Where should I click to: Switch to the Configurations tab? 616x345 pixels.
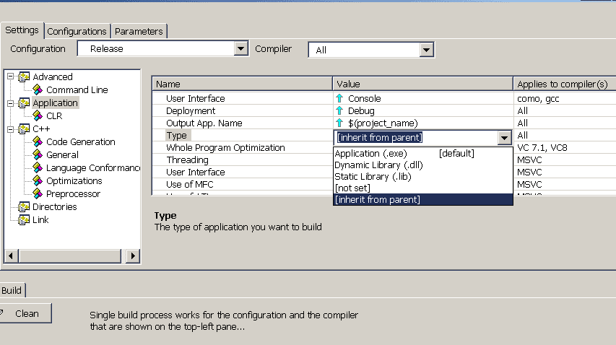(77, 31)
